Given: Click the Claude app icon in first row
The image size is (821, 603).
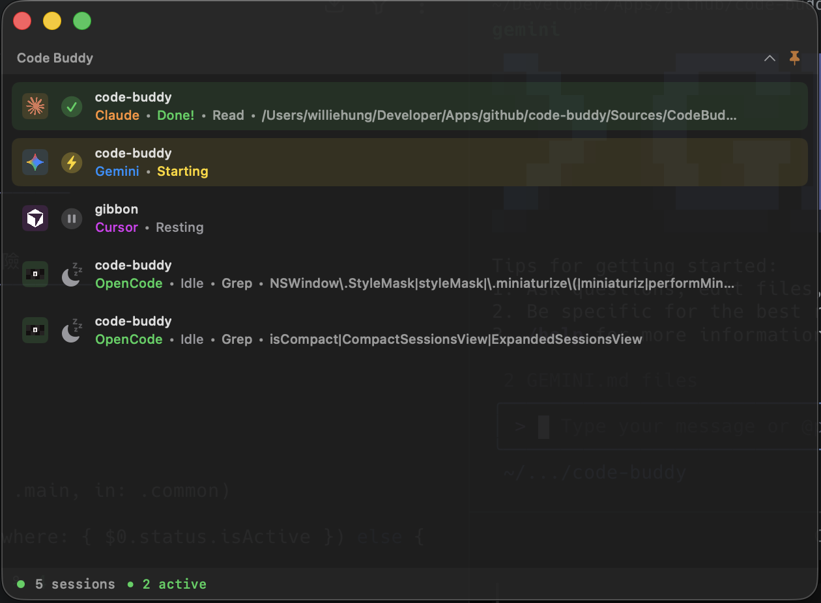Looking at the screenshot, I should (35, 106).
